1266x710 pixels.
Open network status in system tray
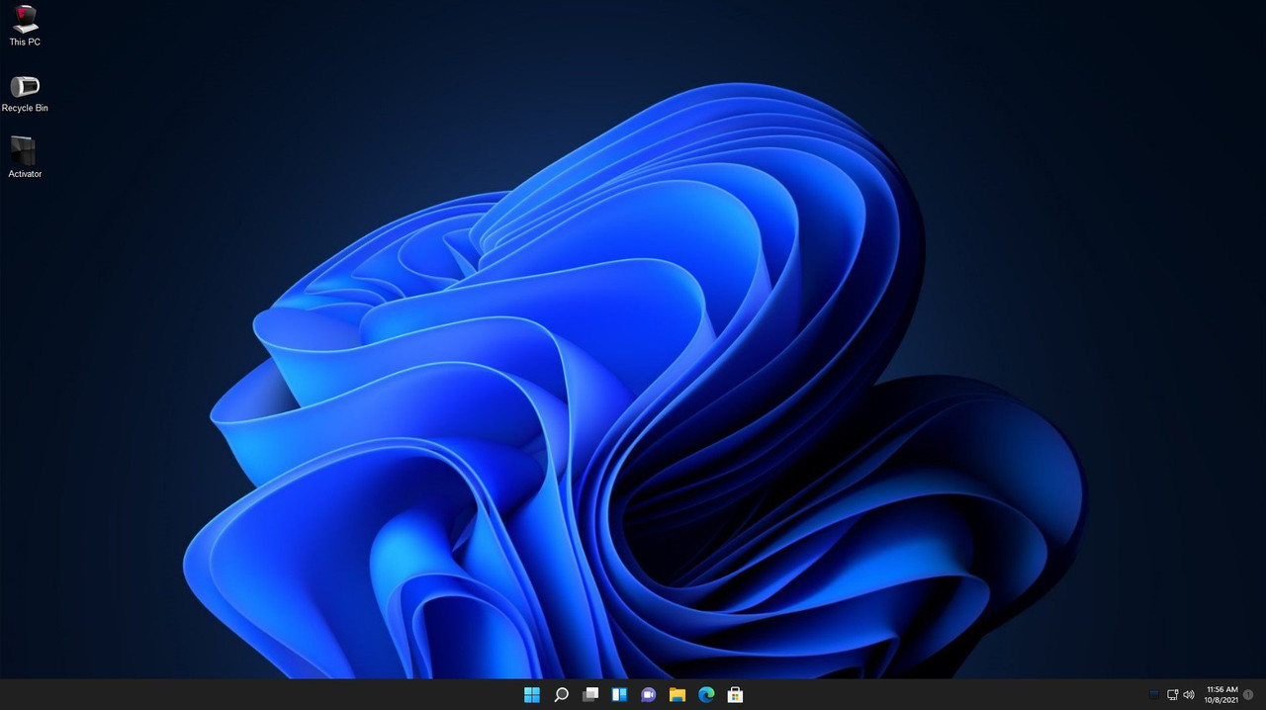pos(1172,695)
